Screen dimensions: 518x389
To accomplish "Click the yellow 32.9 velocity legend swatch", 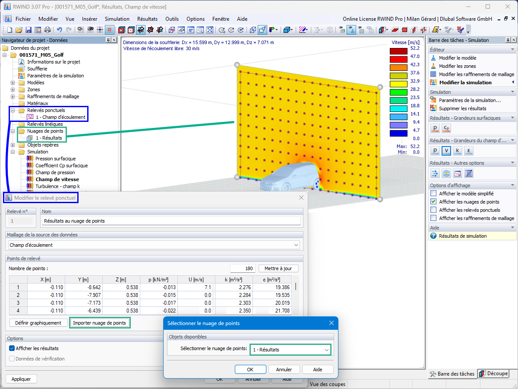I will point(399,84).
